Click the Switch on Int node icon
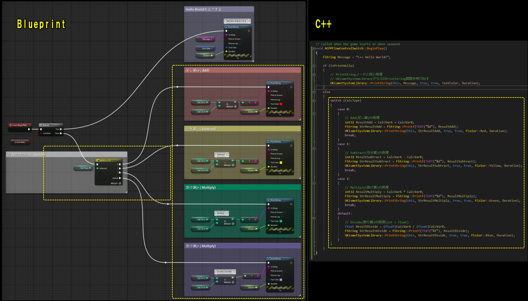This screenshot has height=301, width=528. coord(97,160)
